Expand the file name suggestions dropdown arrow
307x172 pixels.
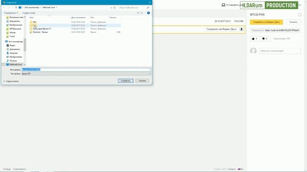(150, 70)
